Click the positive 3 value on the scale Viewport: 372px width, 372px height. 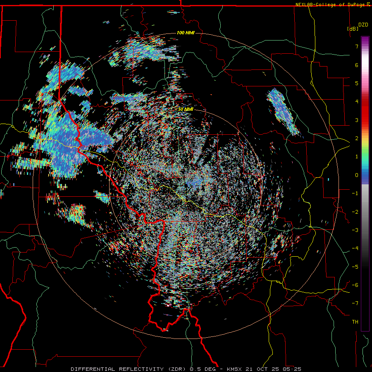click(357, 120)
